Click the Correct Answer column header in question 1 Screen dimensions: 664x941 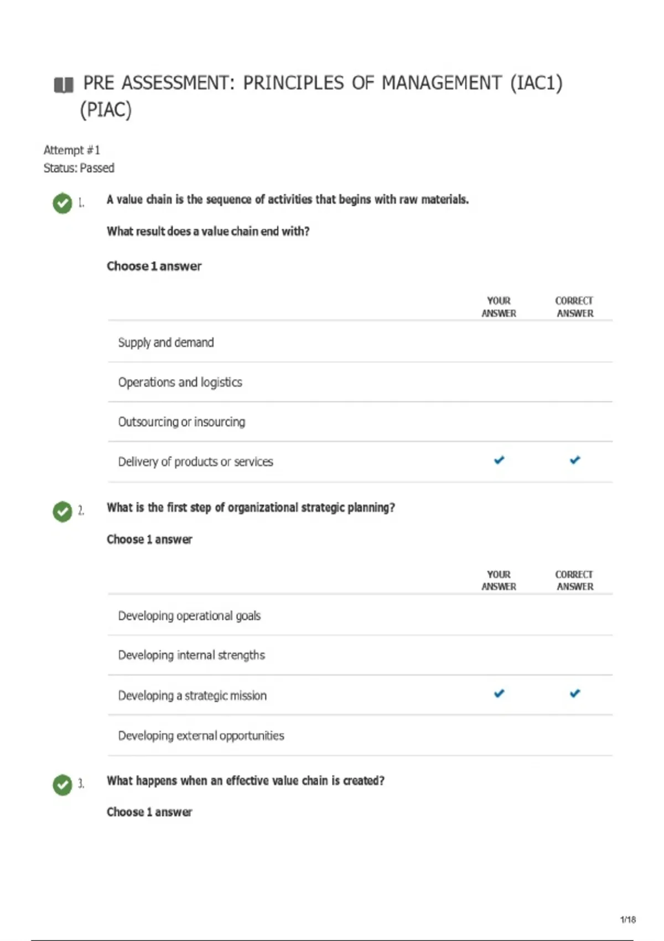coord(574,307)
